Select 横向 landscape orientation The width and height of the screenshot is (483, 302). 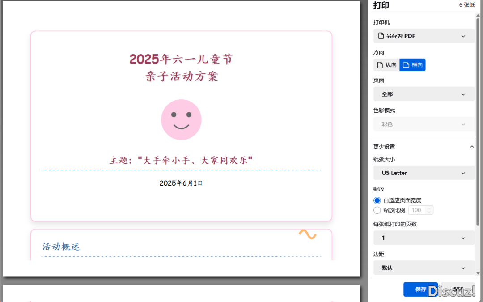(x=412, y=65)
